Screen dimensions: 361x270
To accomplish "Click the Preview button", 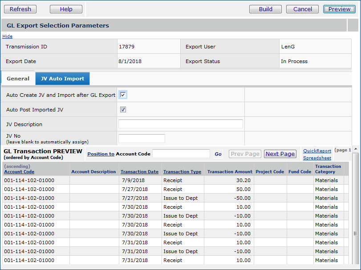I will tap(339, 9).
